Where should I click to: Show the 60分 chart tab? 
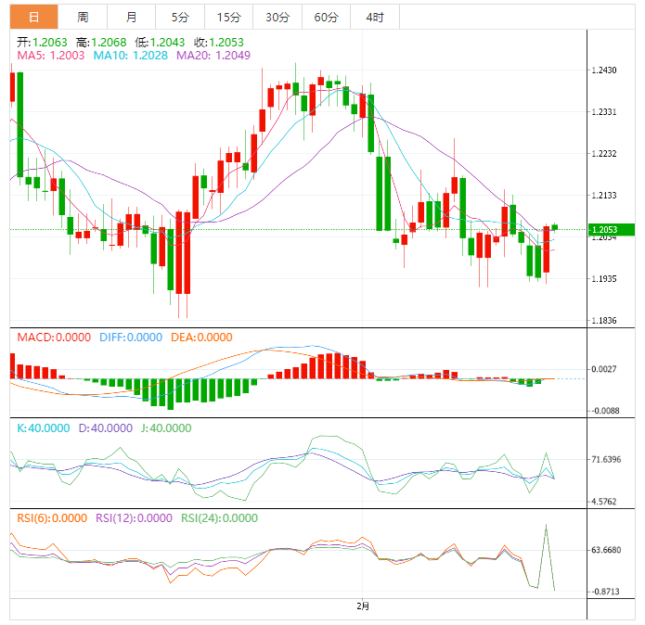tap(326, 17)
